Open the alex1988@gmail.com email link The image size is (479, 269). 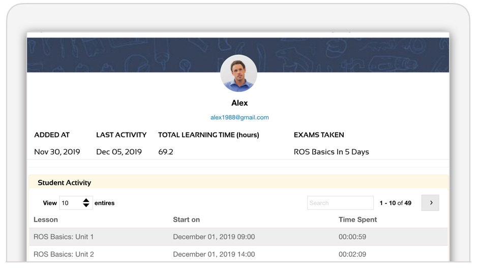tap(239, 117)
